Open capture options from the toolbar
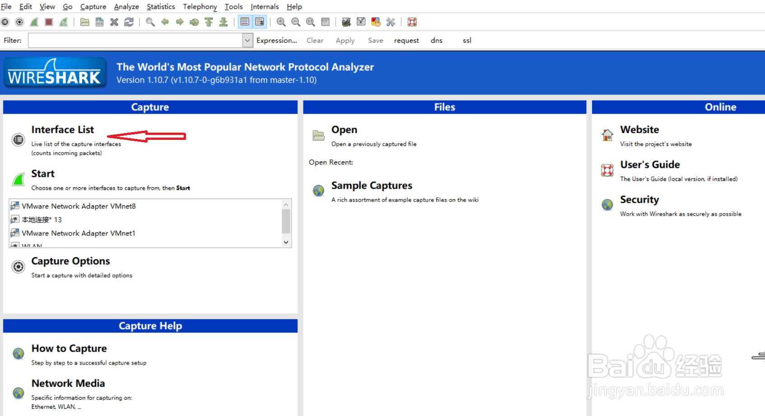 pyautogui.click(x=19, y=22)
